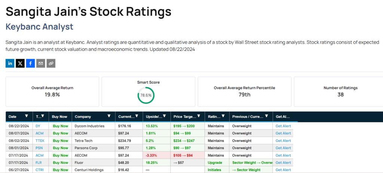
Task: Click the Dycom Industries company cell
Action: point(94,126)
